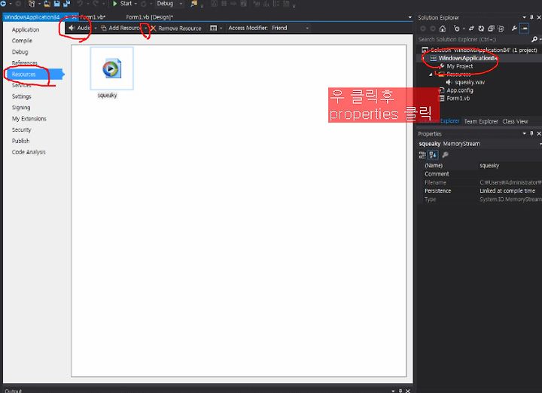Select the squeaky audio resource thumbnail
The height and width of the screenshot is (393, 542).
pyautogui.click(x=111, y=68)
